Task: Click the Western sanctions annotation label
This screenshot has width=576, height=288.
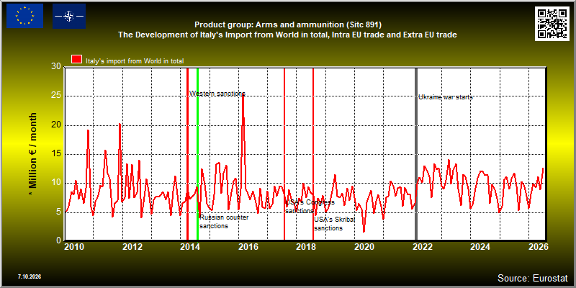Action: click(x=217, y=94)
